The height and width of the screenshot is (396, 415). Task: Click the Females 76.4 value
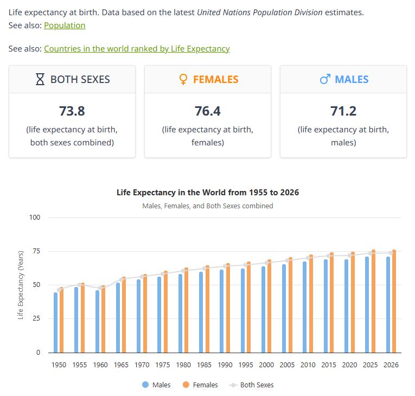tap(208, 111)
